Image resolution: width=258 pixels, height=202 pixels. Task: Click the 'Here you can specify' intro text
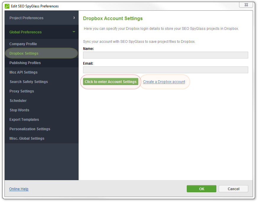161,29
